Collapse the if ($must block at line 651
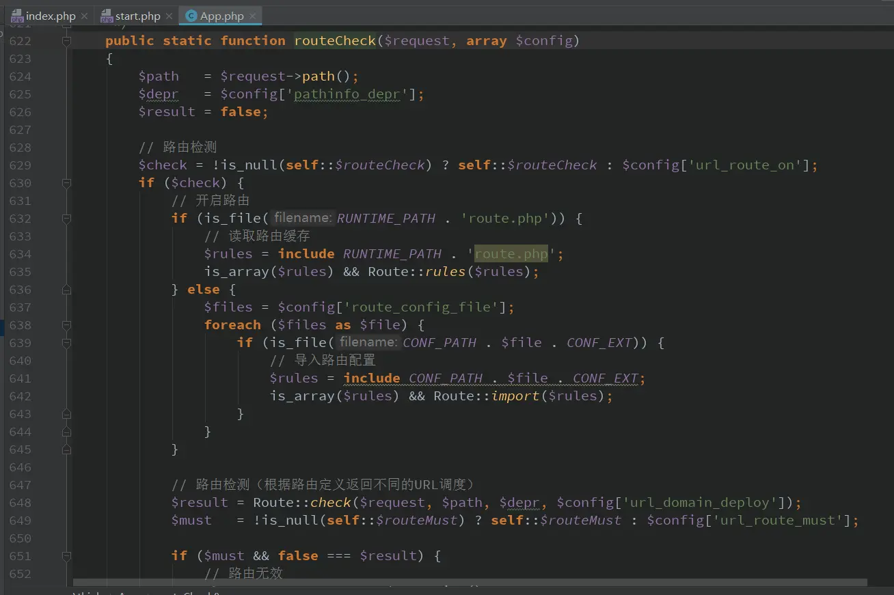This screenshot has width=894, height=595. tap(66, 556)
